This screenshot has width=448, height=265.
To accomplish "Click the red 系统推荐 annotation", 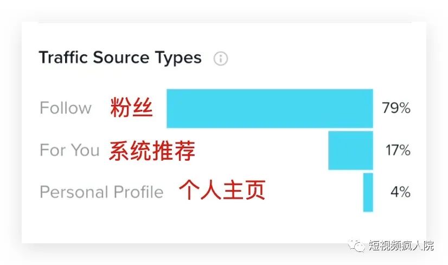I will click(152, 150).
